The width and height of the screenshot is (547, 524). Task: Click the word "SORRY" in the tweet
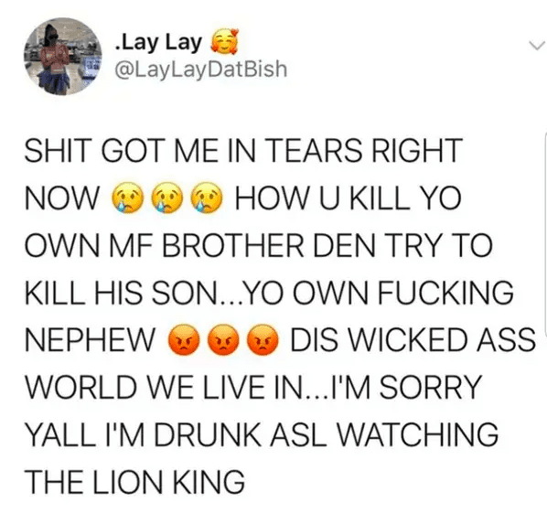(431, 387)
